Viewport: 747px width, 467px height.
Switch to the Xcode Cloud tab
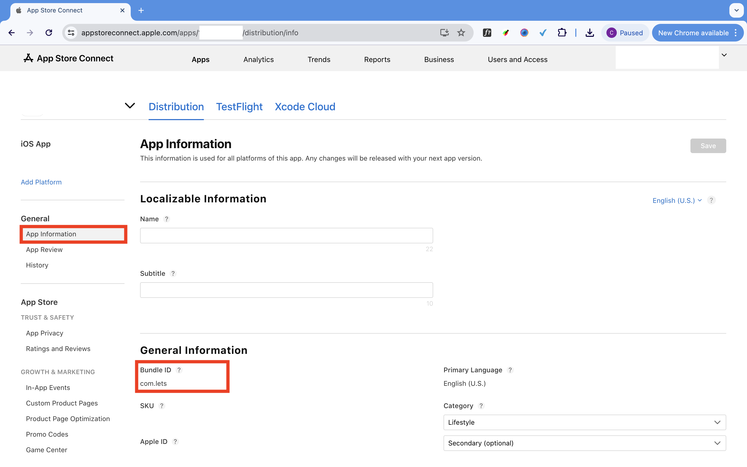[305, 107]
